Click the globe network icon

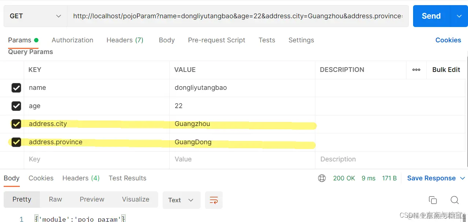point(322,178)
